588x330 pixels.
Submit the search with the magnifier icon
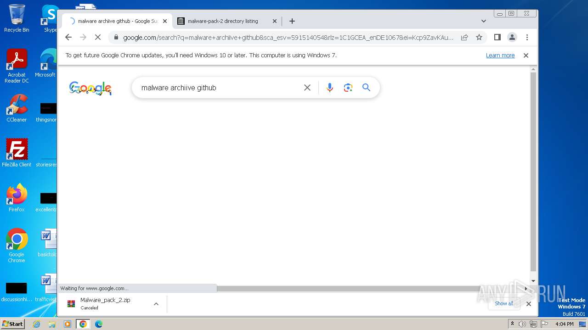[x=366, y=88]
